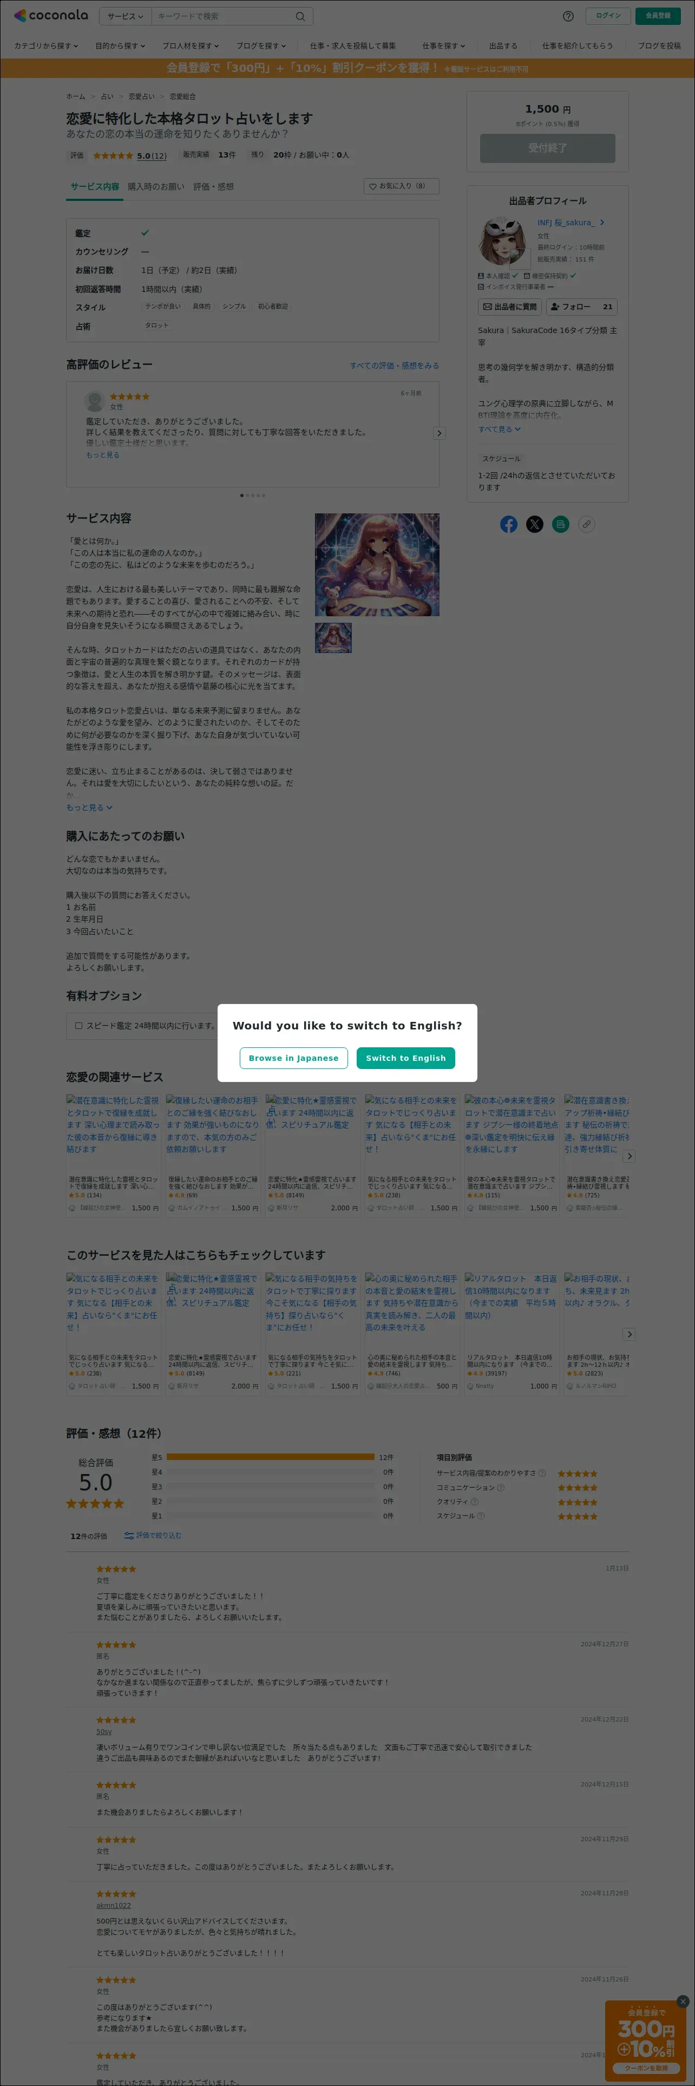Open 仕事を紹介してもらう menu item
Screen dimensions: 695x2086
[x=577, y=46]
